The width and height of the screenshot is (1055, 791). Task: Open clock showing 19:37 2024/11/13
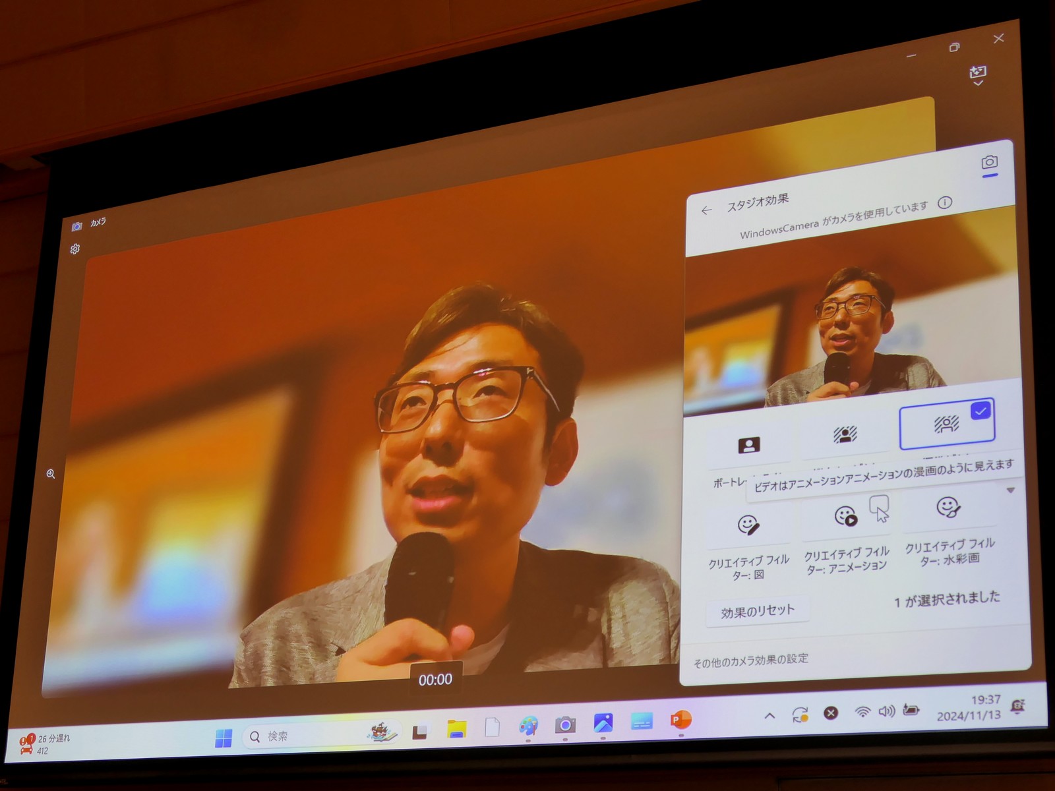coord(969,707)
